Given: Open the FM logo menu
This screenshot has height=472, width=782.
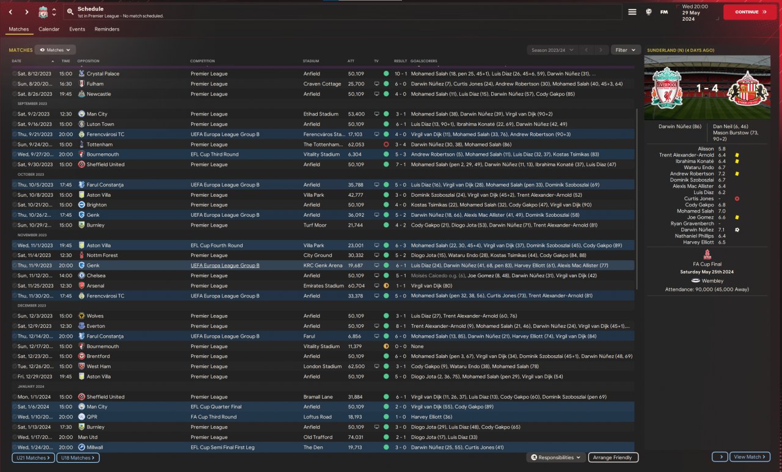Looking at the screenshot, I should [x=664, y=12].
